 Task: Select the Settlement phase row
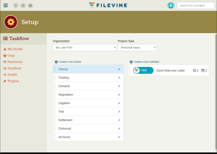[88, 120]
